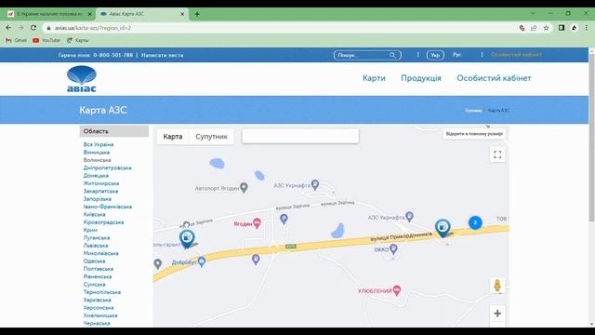This screenshot has width=595, height=335.
Task: Open a new browser tab
Action: click(x=197, y=14)
